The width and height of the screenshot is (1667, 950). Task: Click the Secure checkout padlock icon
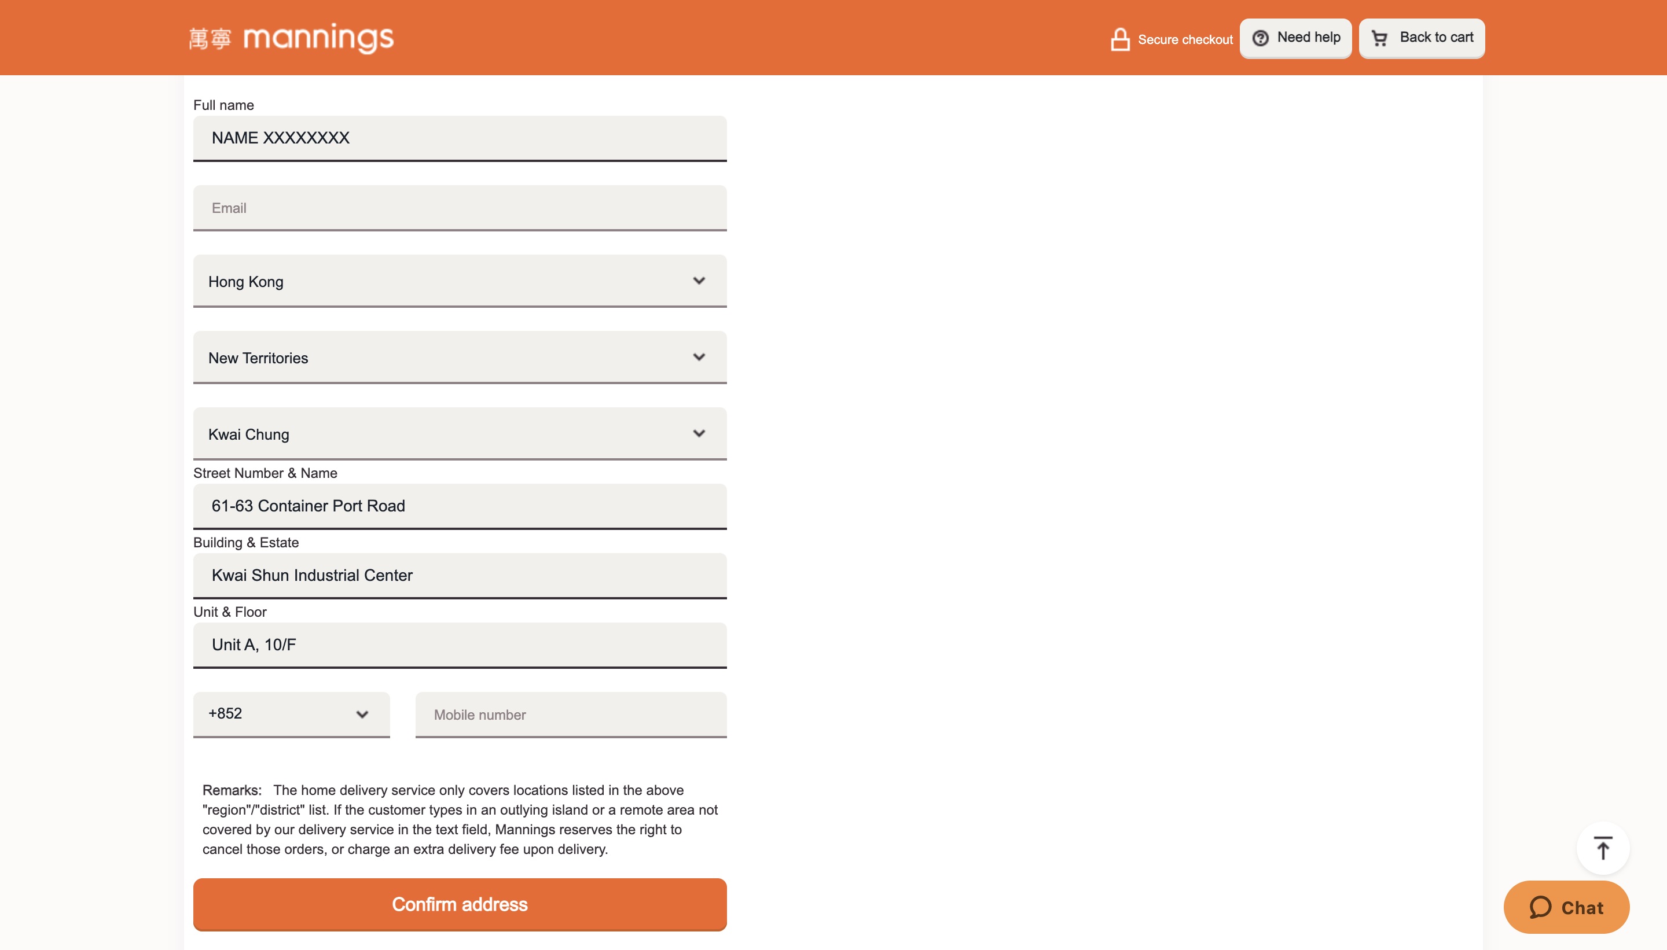click(1120, 39)
